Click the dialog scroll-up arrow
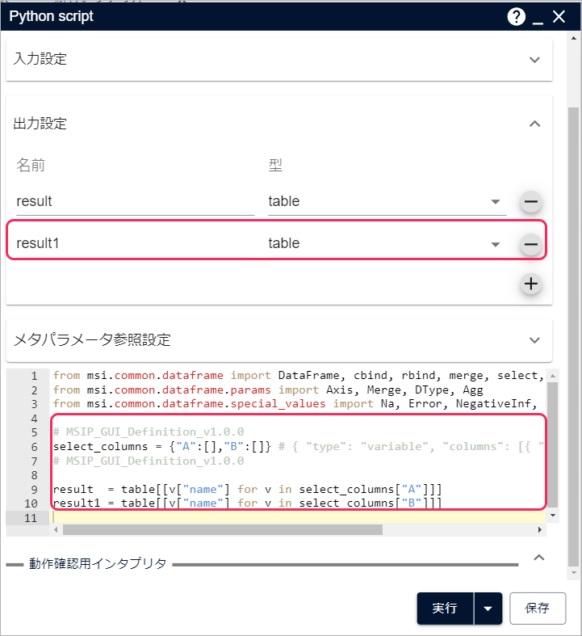Viewport: 582px width, 636px height. (x=573, y=38)
